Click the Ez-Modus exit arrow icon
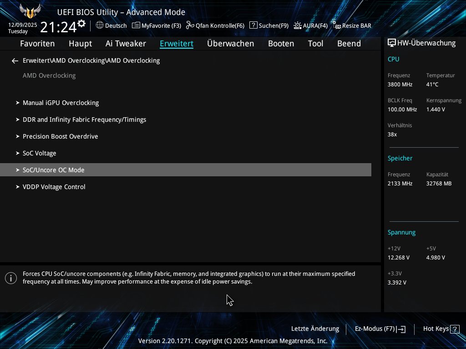This screenshot has width=466, height=349. pyautogui.click(x=401, y=329)
